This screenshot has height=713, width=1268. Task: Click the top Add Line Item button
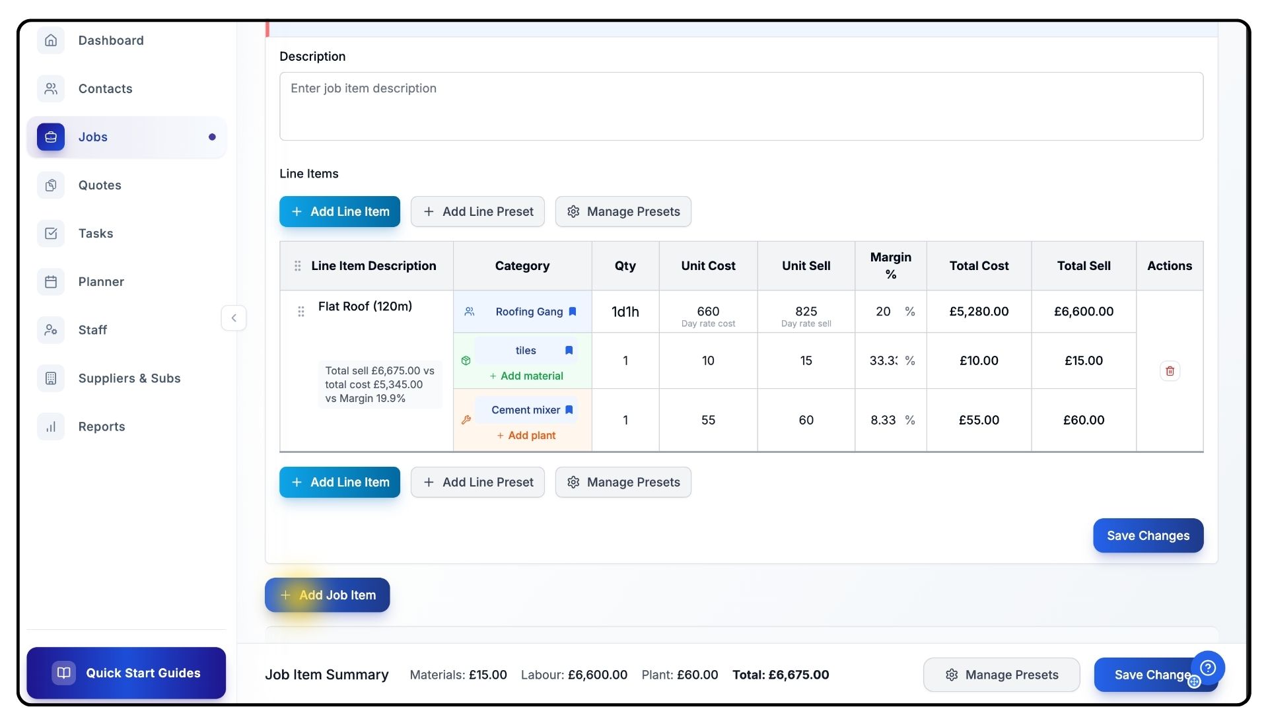[339, 212]
